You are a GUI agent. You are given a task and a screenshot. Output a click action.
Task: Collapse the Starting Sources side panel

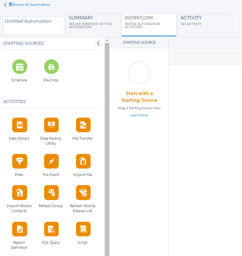(98, 43)
